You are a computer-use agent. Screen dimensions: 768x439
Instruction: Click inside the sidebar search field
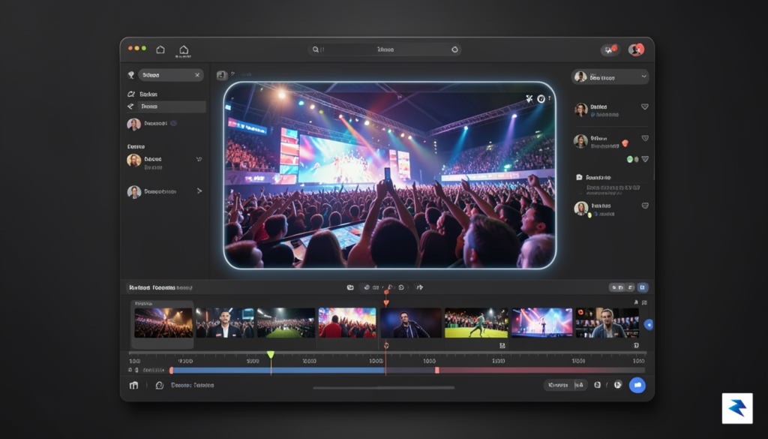click(x=171, y=75)
